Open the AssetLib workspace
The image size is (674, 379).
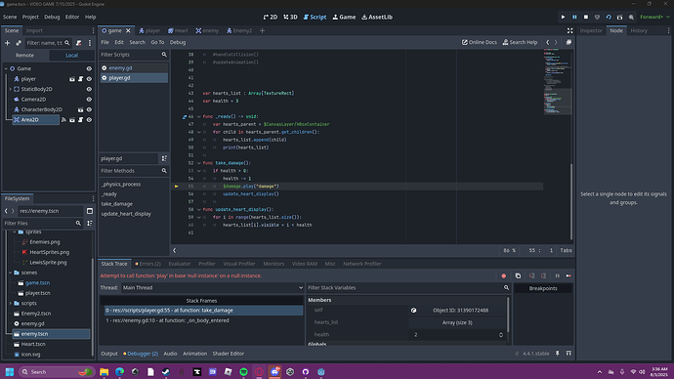click(x=376, y=18)
